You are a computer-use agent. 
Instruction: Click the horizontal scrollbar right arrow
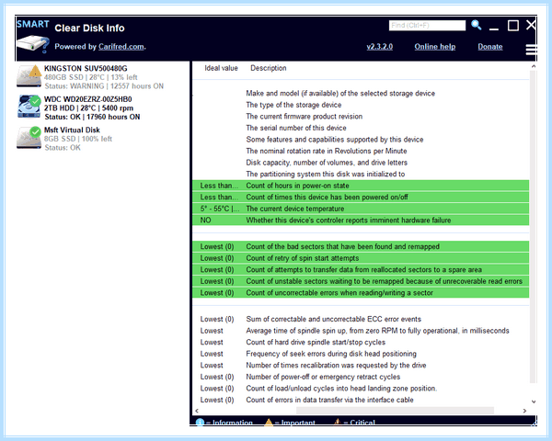(524, 411)
